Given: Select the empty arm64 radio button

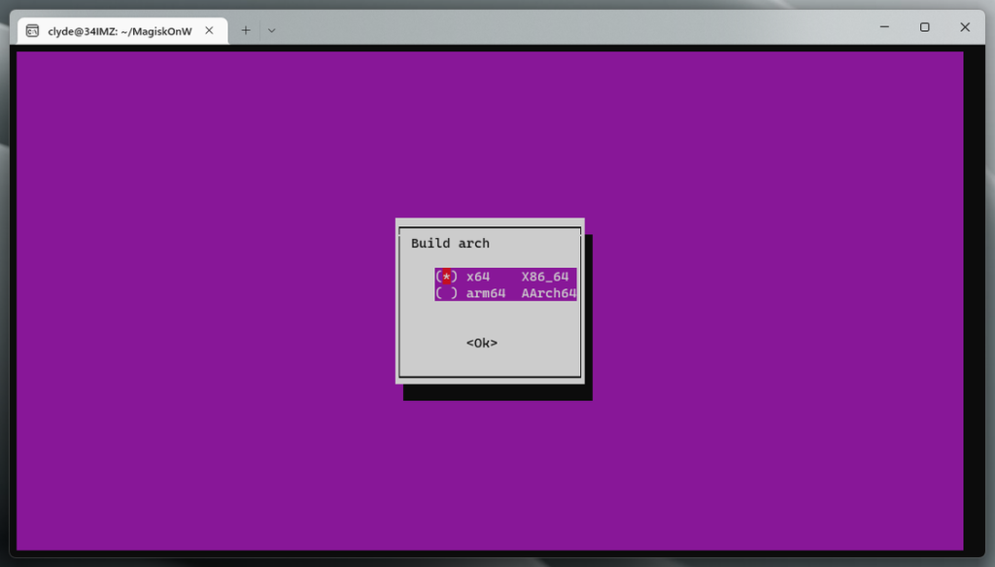Looking at the screenshot, I should click(446, 293).
